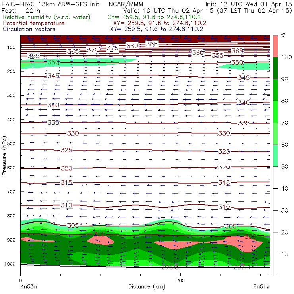The image size is (294, 294).
Task: Click the '900' pressure axis tick label
Action: pyautogui.click(x=11, y=240)
